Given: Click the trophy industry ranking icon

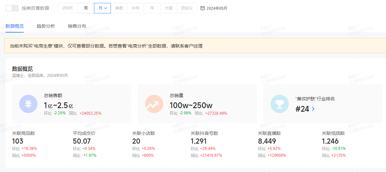Looking at the screenshot, I should pos(280,104).
